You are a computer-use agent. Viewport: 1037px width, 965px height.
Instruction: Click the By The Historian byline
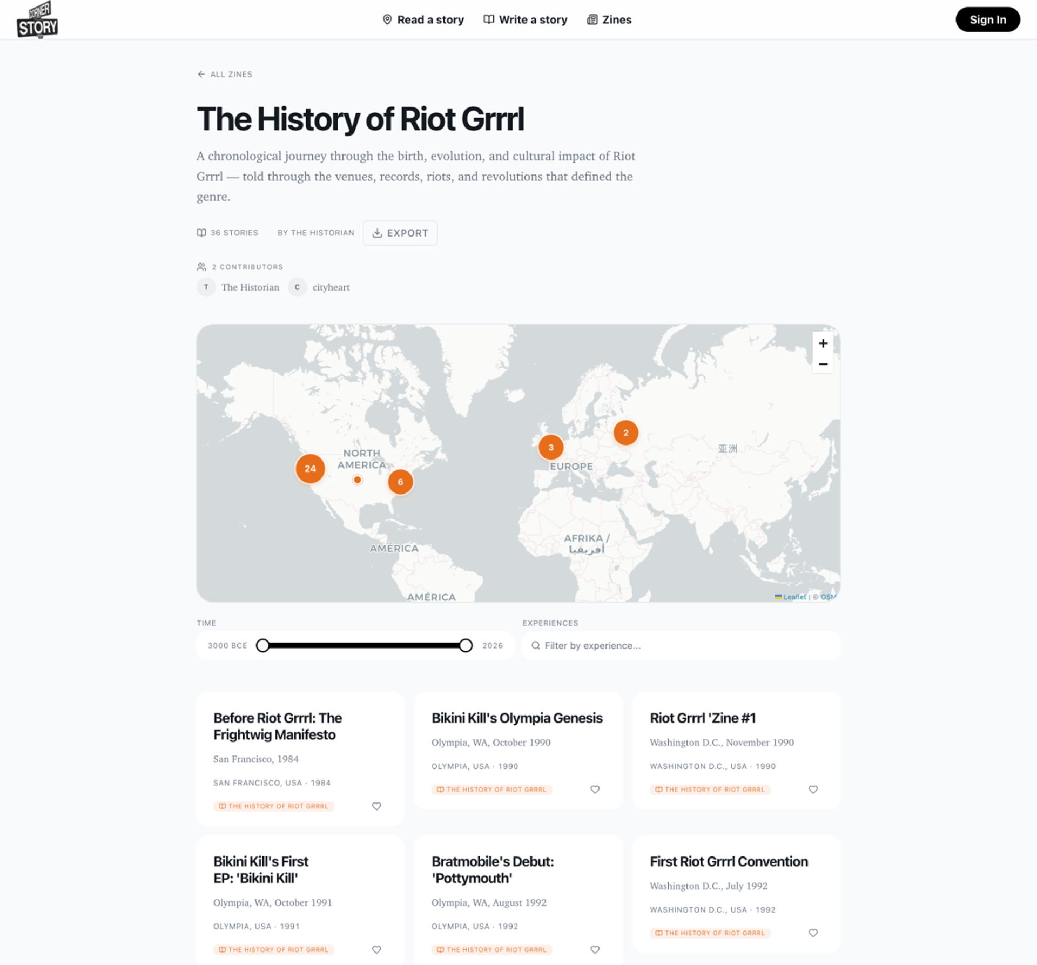(316, 233)
